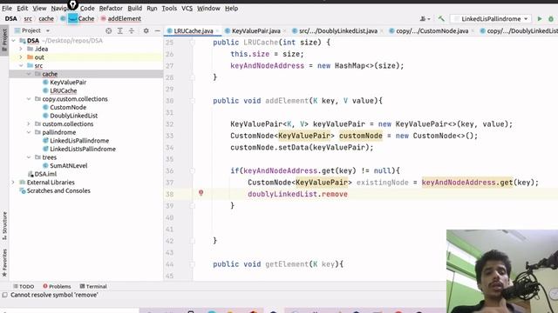Open the Edit menu

[22, 8]
